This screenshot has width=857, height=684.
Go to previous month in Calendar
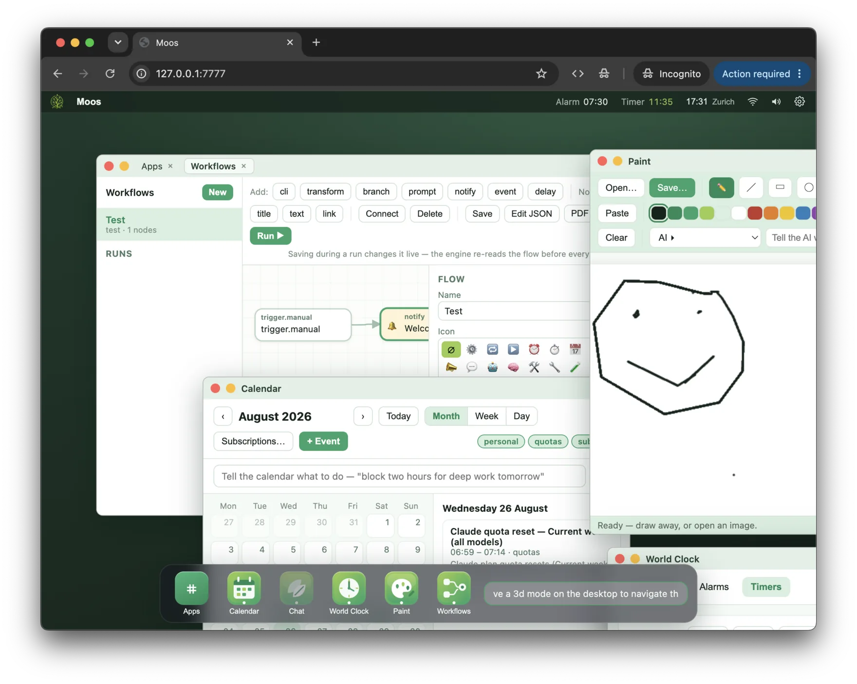point(223,416)
